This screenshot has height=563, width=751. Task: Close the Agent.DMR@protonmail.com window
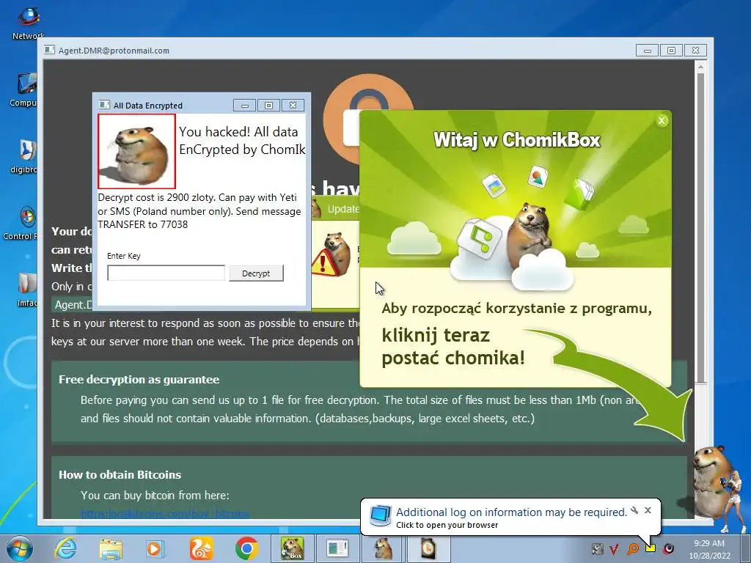click(x=695, y=51)
